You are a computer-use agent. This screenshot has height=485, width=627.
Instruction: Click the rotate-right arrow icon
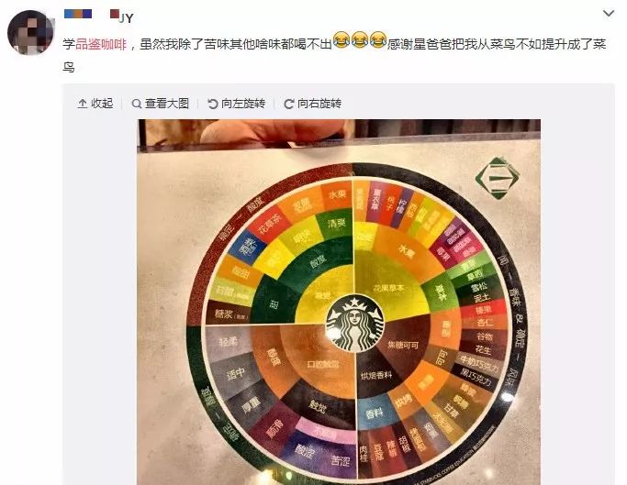point(288,104)
